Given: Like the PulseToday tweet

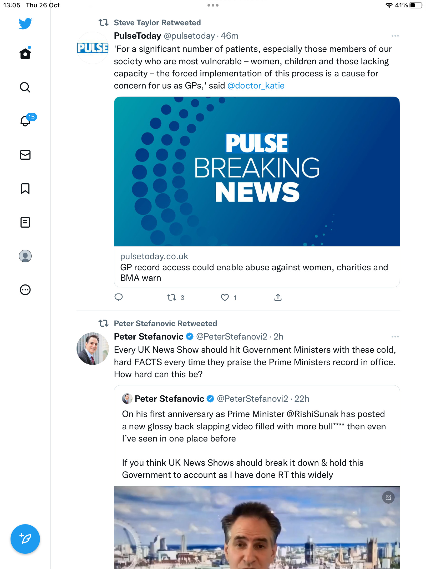Looking at the screenshot, I should (x=225, y=297).
